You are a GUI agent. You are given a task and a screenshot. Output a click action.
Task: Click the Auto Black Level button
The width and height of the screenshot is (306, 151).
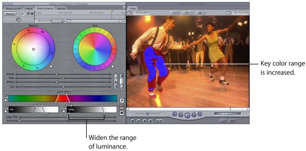tap(116, 86)
